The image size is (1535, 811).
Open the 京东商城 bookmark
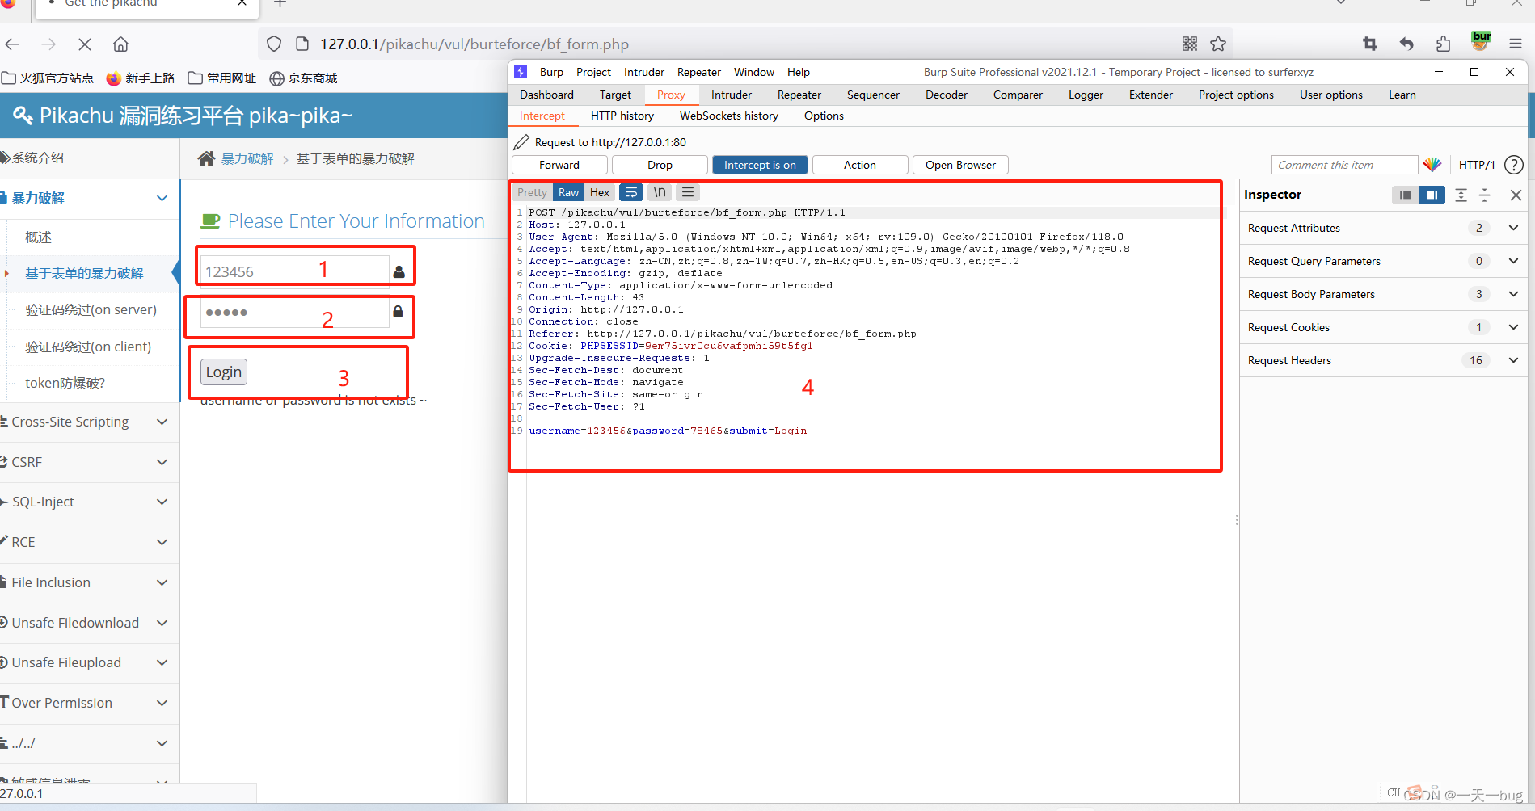click(303, 78)
